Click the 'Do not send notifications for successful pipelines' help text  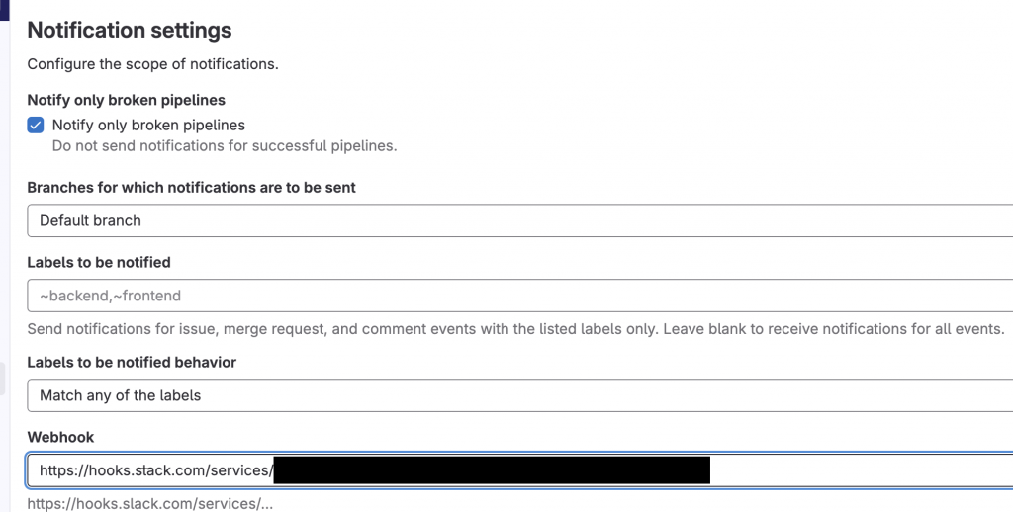(224, 145)
